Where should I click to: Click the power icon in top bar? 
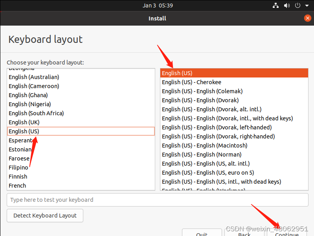click(297, 6)
